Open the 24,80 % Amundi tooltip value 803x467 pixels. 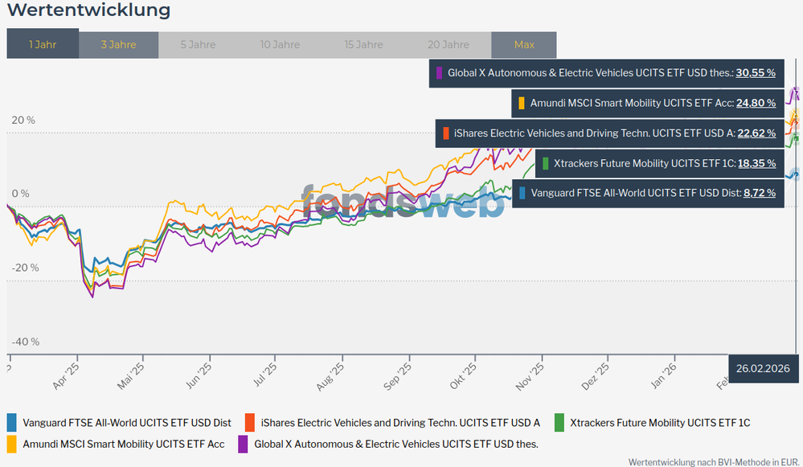click(x=756, y=103)
